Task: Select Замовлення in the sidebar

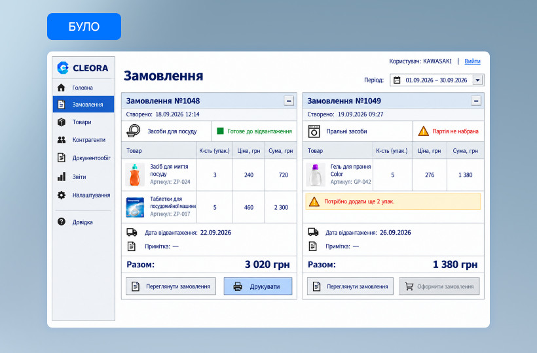Action: [83, 104]
